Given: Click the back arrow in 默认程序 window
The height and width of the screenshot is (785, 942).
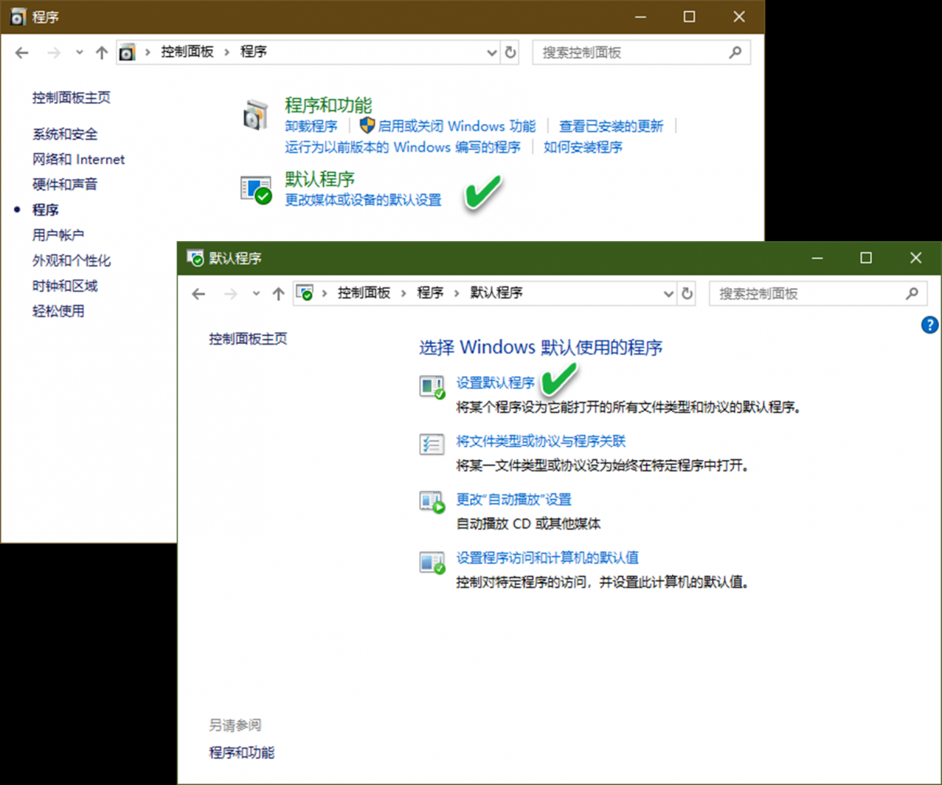Looking at the screenshot, I should point(199,293).
